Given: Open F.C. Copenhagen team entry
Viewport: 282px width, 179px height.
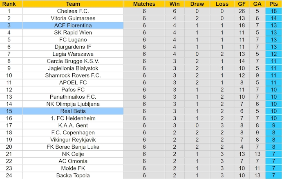Looking at the screenshot, I should [73, 132].
